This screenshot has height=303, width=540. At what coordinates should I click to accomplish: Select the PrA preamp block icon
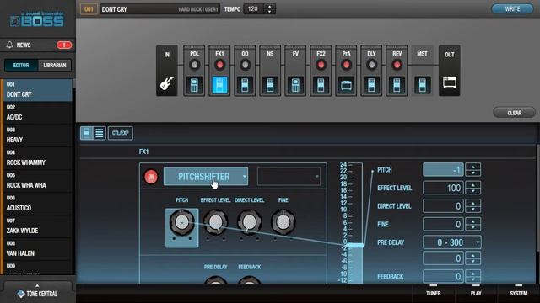[346, 85]
